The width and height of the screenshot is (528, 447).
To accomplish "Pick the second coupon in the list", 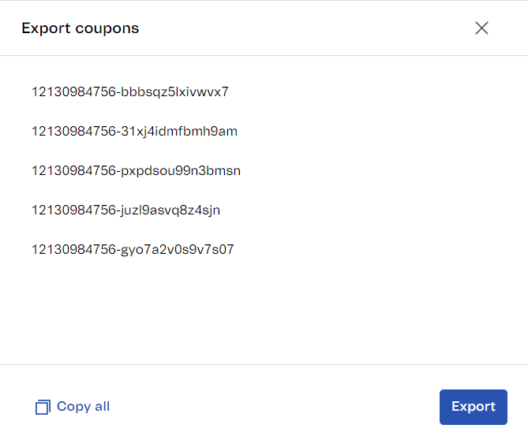I will [x=134, y=132].
